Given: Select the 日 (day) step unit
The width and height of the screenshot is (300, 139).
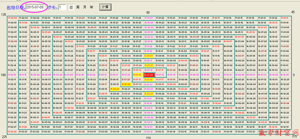Looking at the screenshot, I should 71,7.
